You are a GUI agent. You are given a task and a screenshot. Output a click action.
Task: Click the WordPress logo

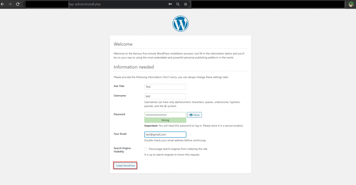180,24
